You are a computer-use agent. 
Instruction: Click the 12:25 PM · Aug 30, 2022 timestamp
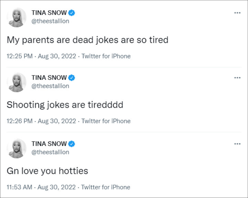(x=41, y=56)
